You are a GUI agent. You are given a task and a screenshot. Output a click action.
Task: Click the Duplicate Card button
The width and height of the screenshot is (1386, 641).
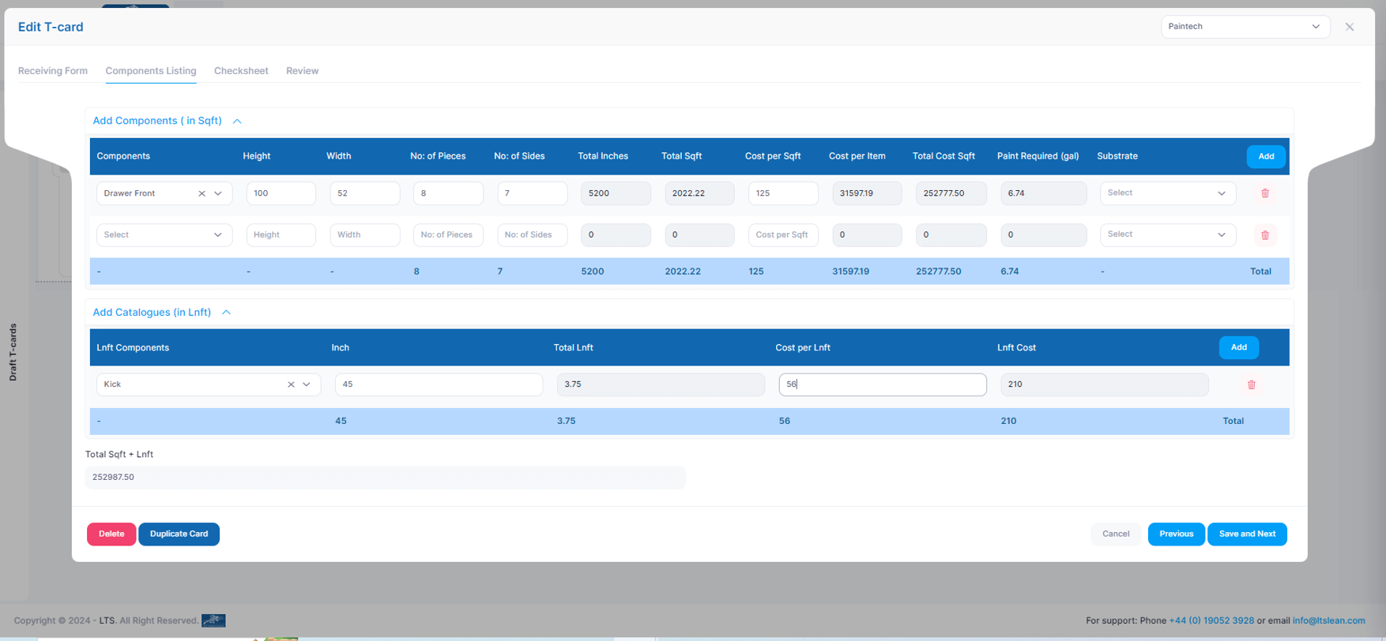pyautogui.click(x=179, y=534)
